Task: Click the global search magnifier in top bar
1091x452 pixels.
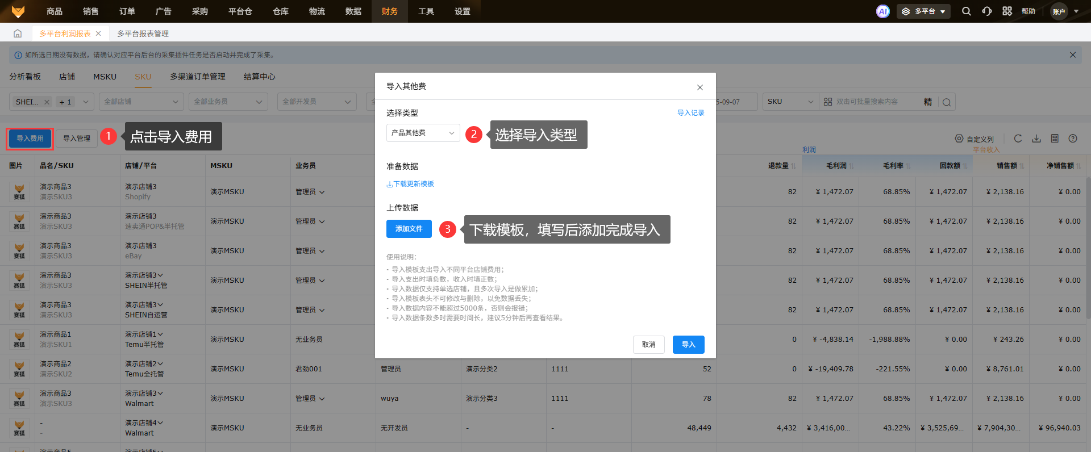Action: tap(966, 11)
